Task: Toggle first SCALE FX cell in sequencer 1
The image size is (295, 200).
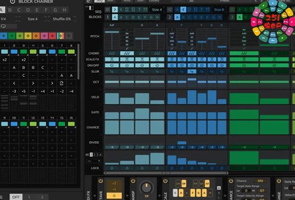Action: 112,60
